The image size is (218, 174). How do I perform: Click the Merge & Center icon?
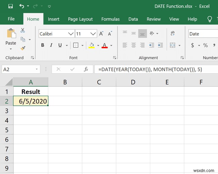172,45
